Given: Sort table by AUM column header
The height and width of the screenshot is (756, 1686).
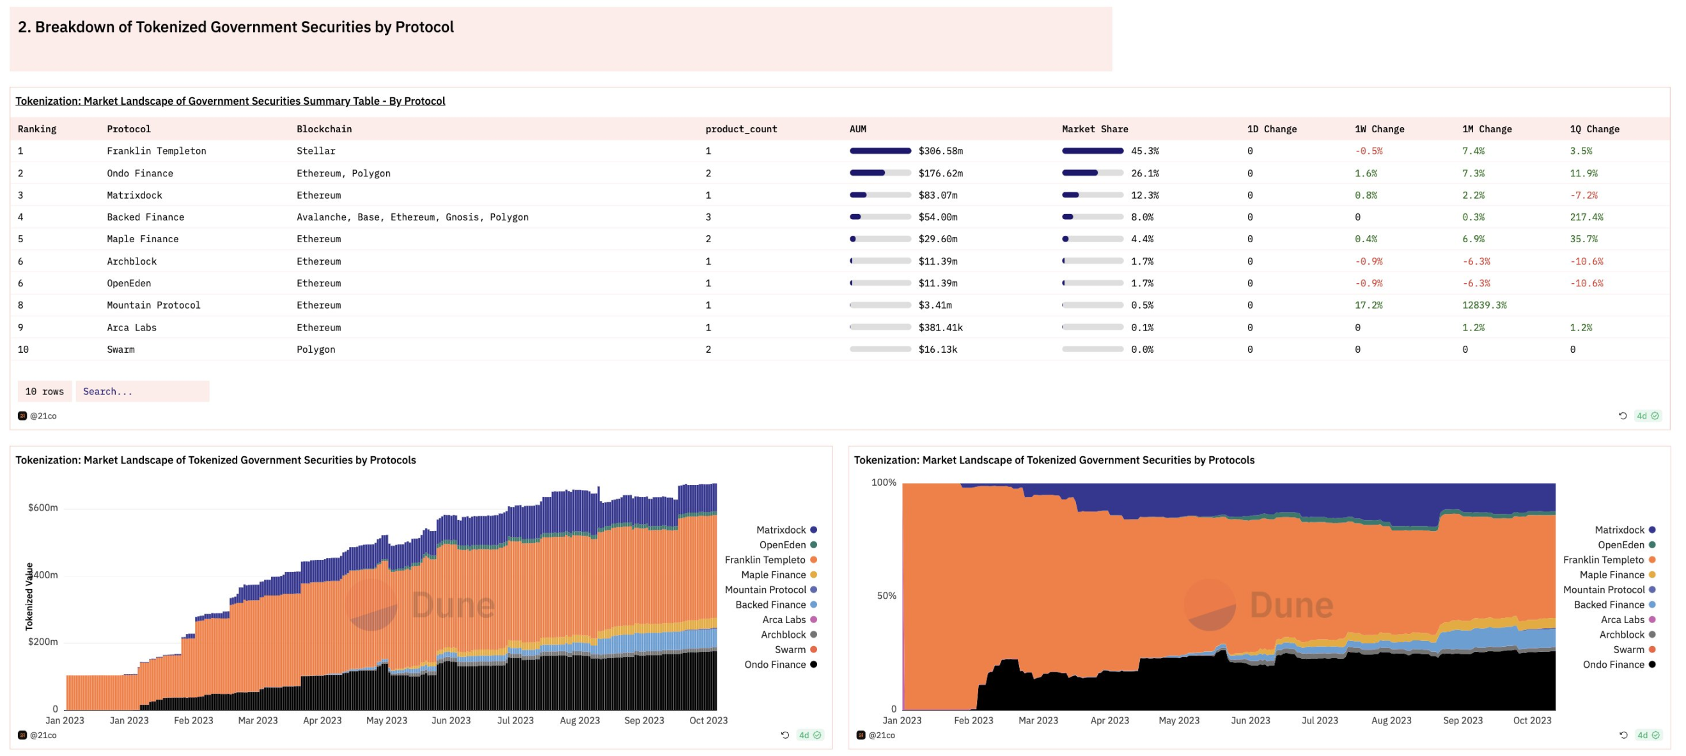Looking at the screenshot, I should (857, 129).
